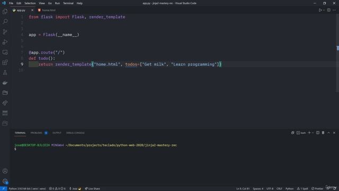Close the terminal panel
Image resolution: width=339 pixels, height=191 pixels.
click(x=334, y=133)
